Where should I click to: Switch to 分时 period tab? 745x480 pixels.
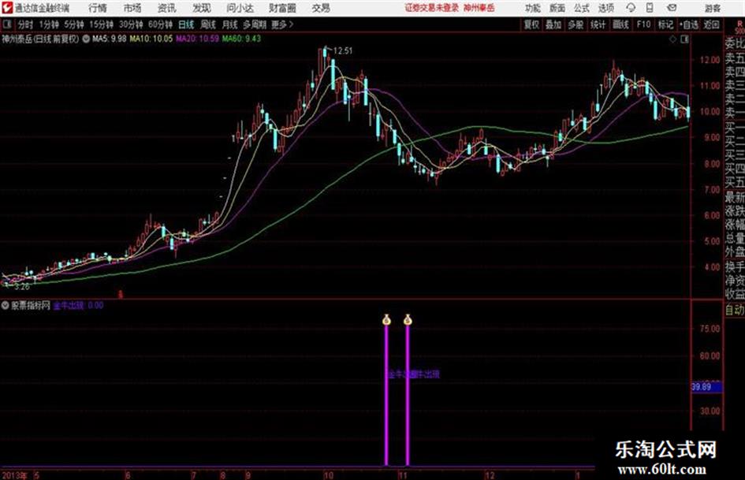tap(26, 24)
